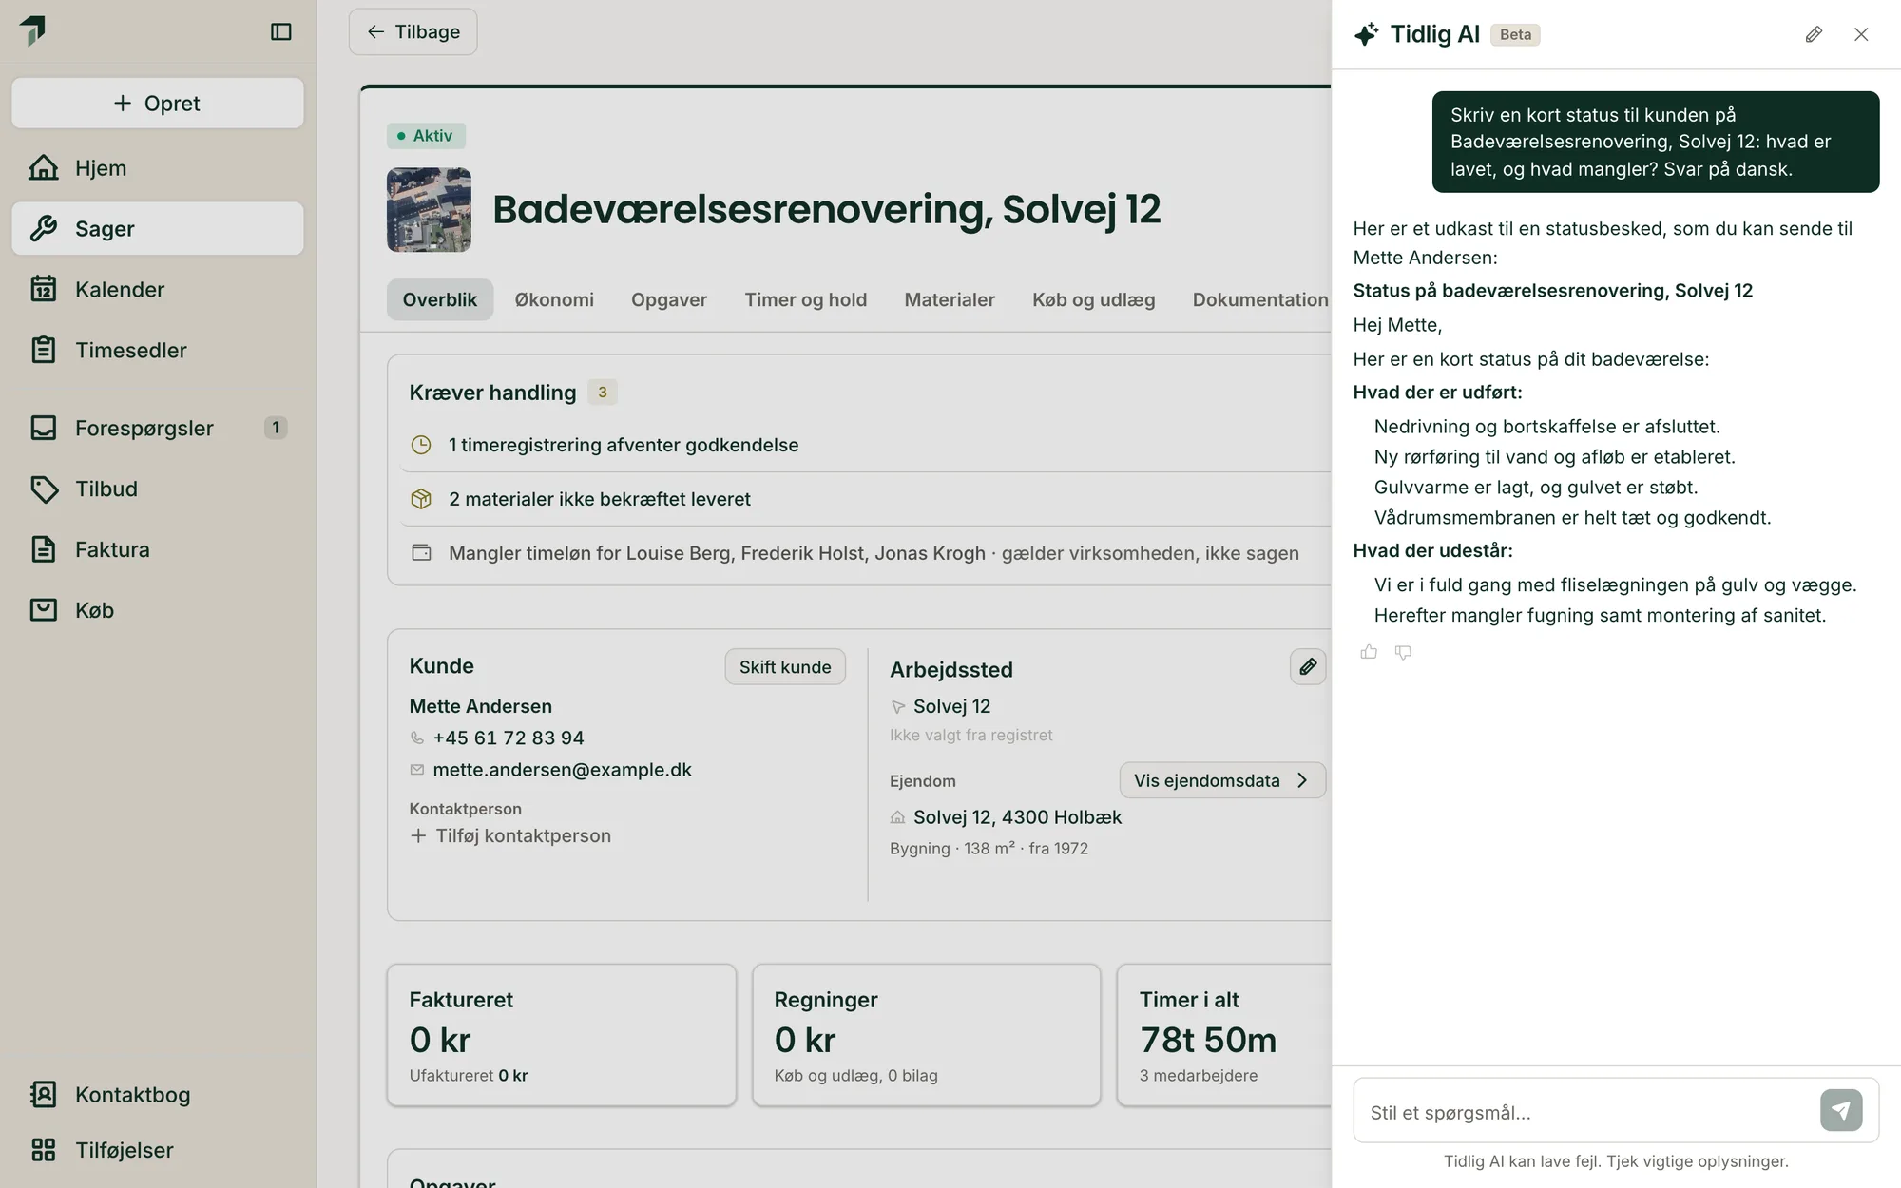Open Kalender from sidebar
This screenshot has width=1901, height=1188.
158,290
